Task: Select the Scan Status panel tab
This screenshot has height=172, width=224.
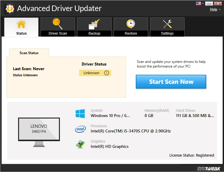Action: (x=29, y=53)
